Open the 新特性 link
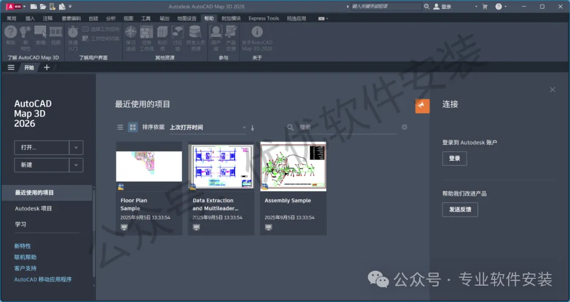The width and height of the screenshot is (570, 302). pos(23,246)
